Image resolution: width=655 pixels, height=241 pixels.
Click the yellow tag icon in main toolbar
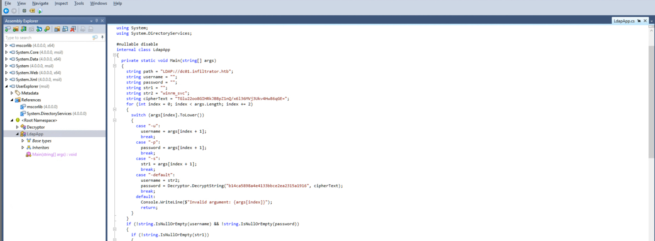[x=32, y=11]
